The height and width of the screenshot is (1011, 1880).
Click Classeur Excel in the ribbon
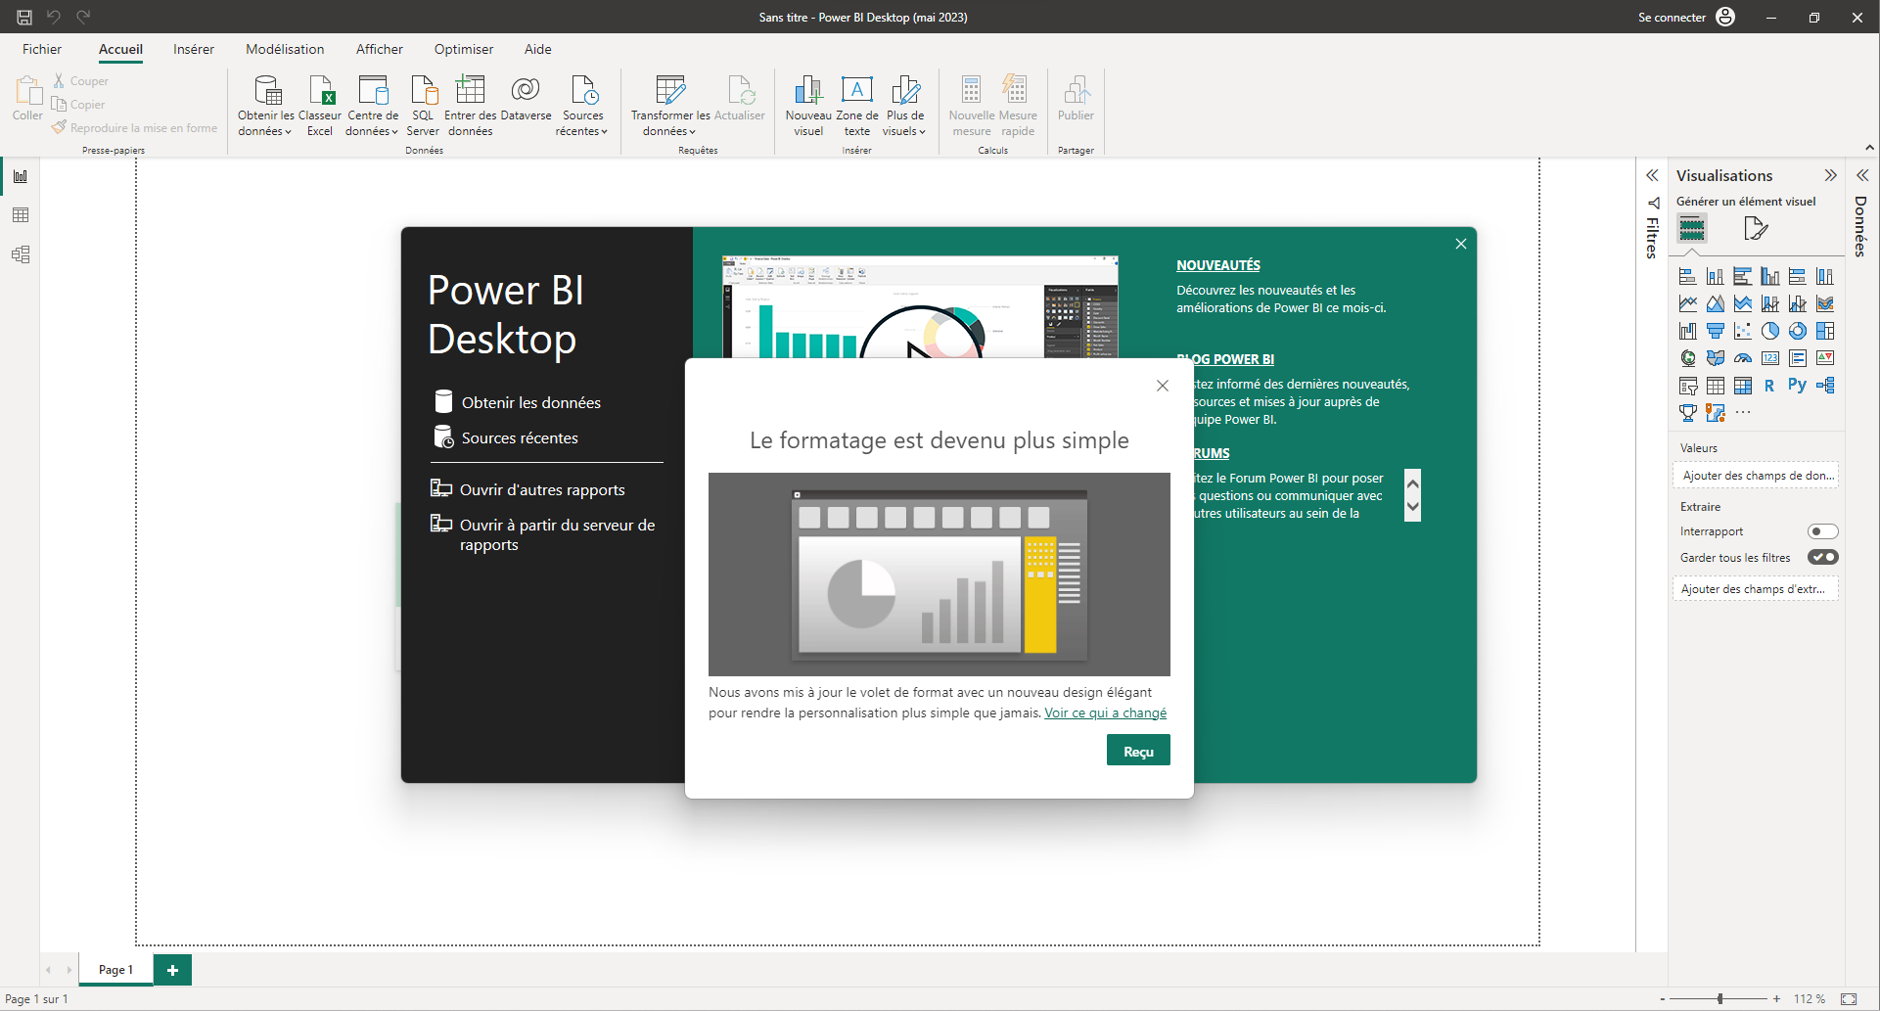click(320, 105)
